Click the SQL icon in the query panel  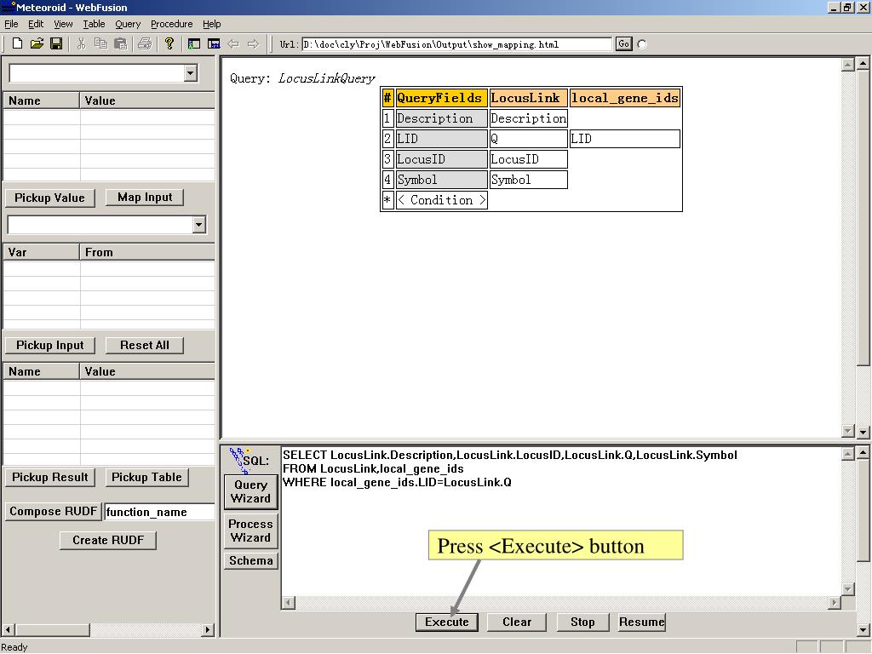(249, 460)
